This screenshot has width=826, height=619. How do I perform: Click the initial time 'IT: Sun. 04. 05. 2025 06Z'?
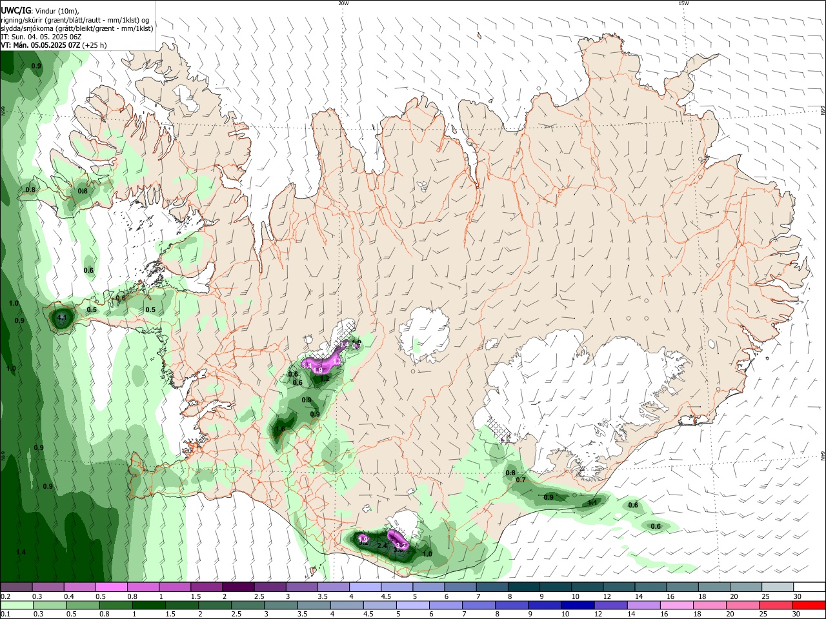41,37
